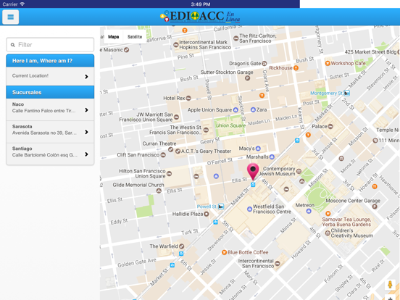Switch map view to Satélite
The image size is (400, 300).
135,37
